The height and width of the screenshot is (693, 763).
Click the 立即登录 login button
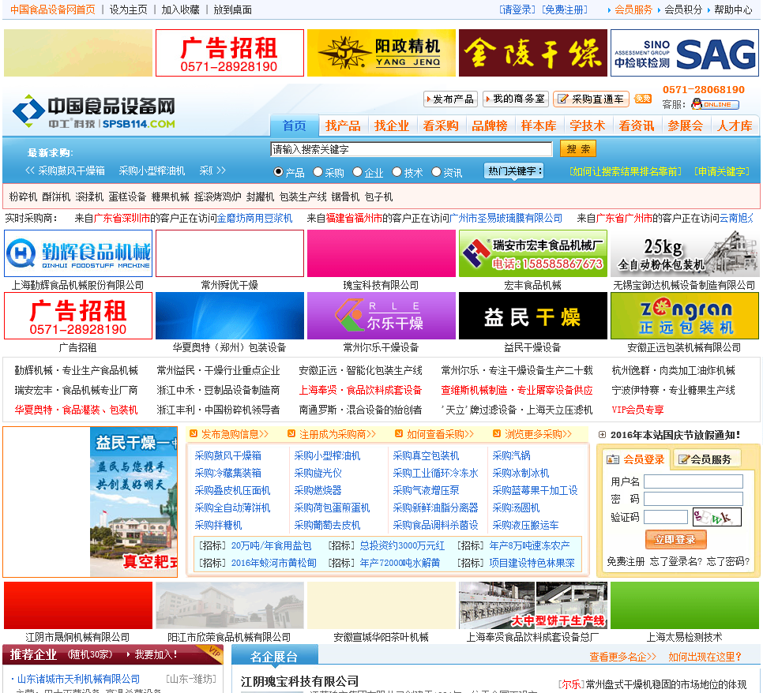(x=675, y=539)
